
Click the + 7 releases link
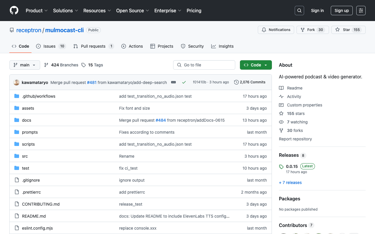290,183
